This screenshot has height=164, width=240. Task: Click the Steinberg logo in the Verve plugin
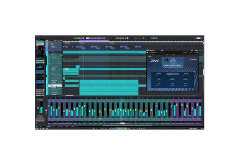pyautogui.click(x=193, y=60)
